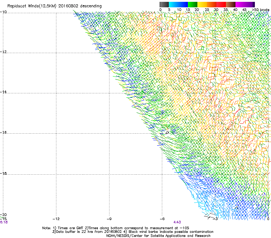Click the '25' legend scale label
Viewport: 271px width, 238px height.
click(207, 10)
